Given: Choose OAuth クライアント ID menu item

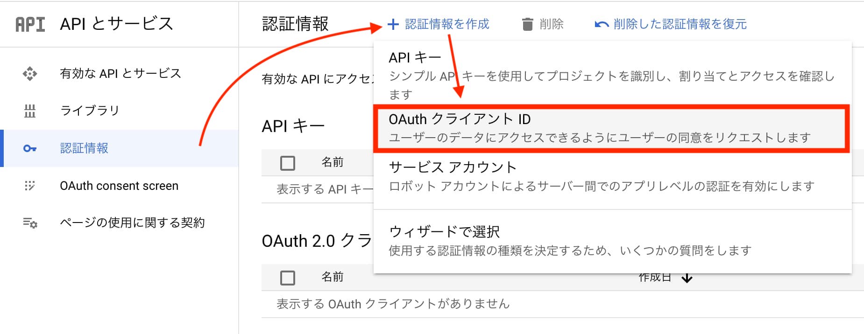Looking at the screenshot, I should pos(612,128).
